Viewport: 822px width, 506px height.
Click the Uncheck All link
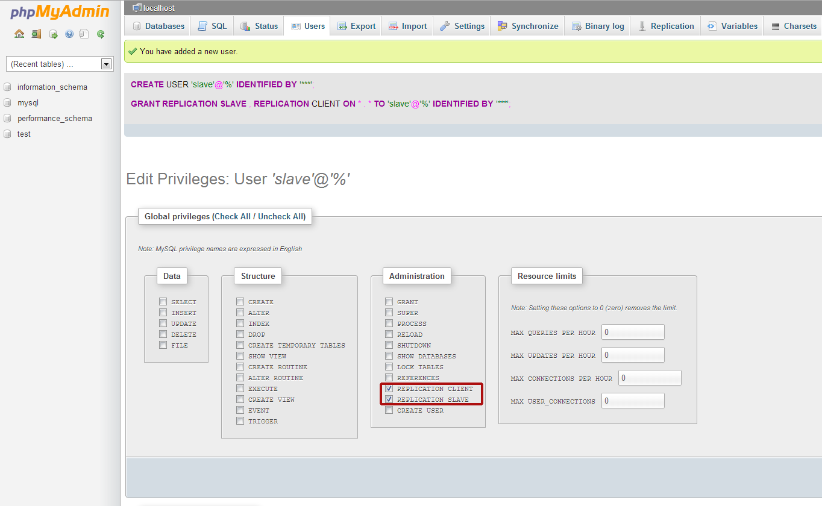pyautogui.click(x=280, y=216)
